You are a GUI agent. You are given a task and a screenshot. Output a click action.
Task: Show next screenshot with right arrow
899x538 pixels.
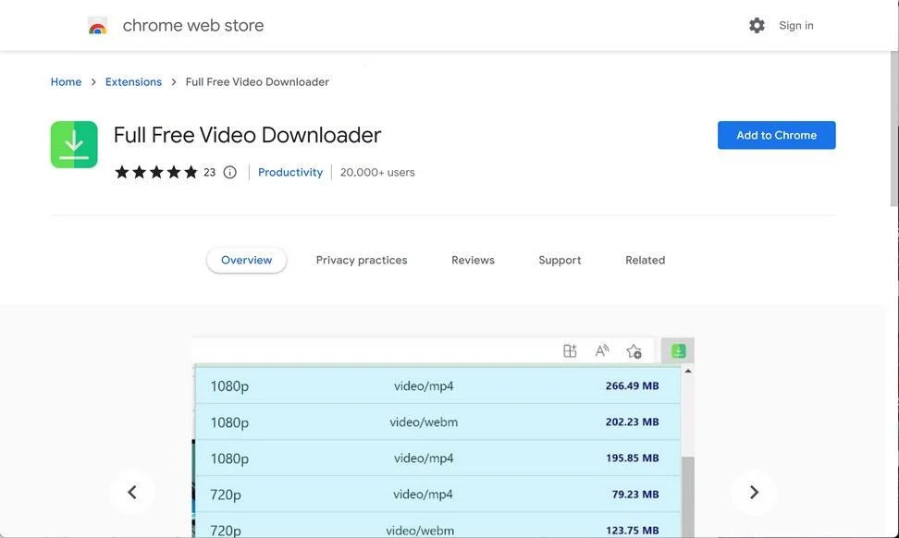click(754, 492)
